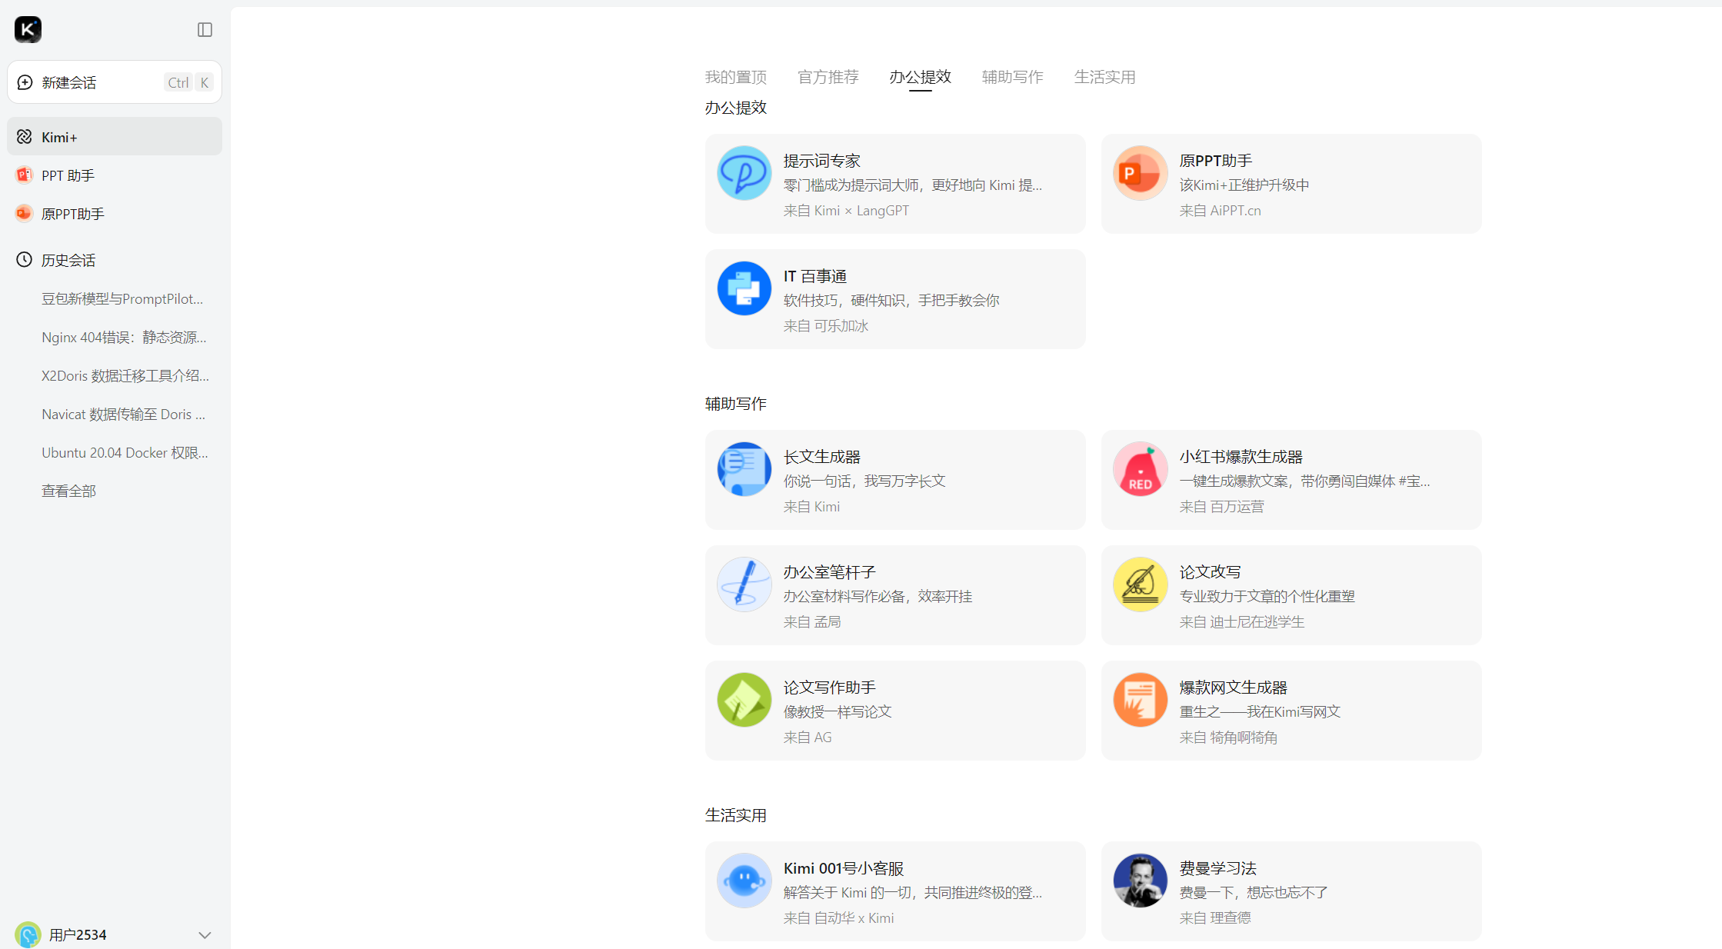
Task: Click the 办公室笔杆子 pen icon
Action: [x=744, y=584]
